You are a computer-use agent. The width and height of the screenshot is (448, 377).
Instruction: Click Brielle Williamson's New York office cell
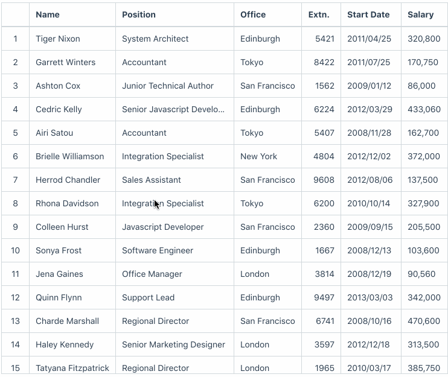[258, 156]
